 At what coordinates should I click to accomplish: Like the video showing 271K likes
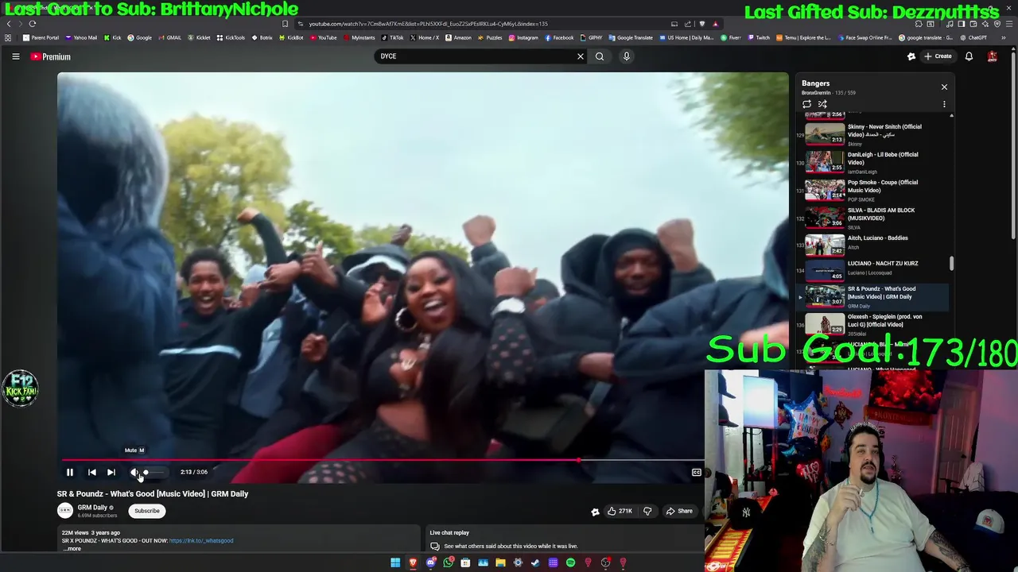coord(620,511)
